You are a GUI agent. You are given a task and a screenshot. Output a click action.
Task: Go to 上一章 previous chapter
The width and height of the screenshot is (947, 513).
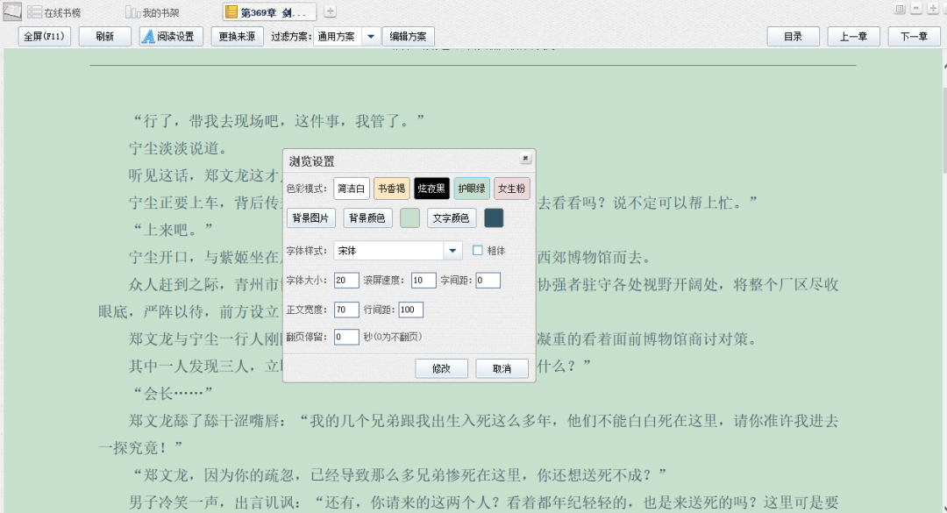[x=853, y=36]
